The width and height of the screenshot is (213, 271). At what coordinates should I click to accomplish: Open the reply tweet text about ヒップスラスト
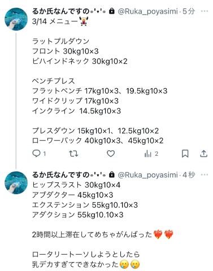point(103,225)
